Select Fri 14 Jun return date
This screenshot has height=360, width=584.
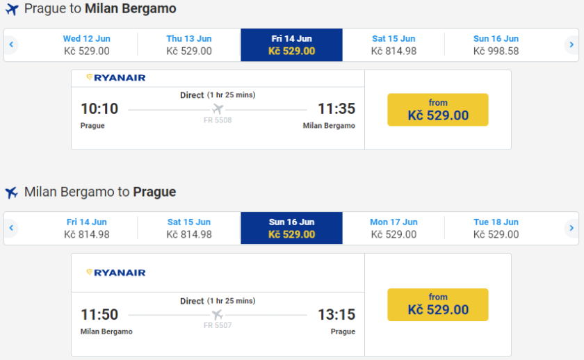87,228
